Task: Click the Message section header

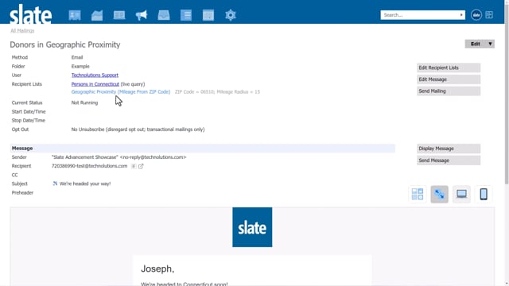Action: point(203,149)
